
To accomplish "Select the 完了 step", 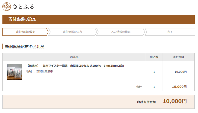I will 170,32.
